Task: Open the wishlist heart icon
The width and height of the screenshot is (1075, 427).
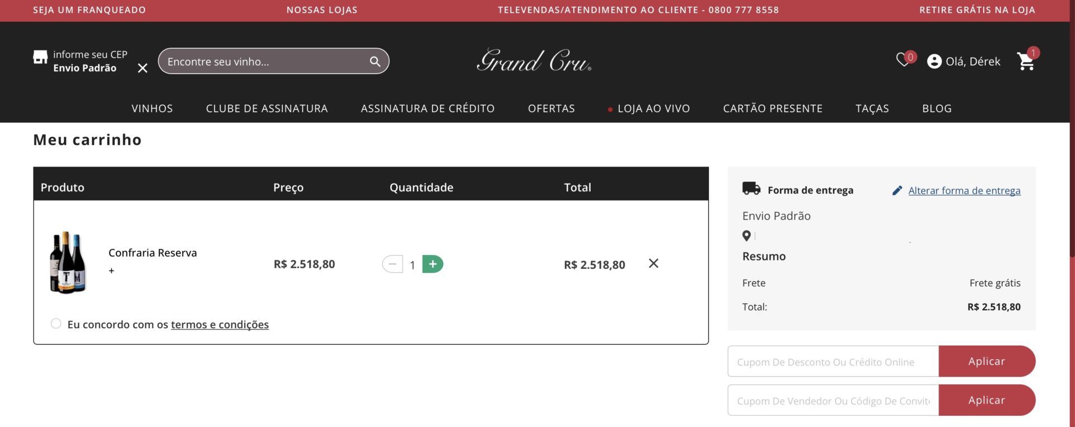Action: tap(903, 60)
